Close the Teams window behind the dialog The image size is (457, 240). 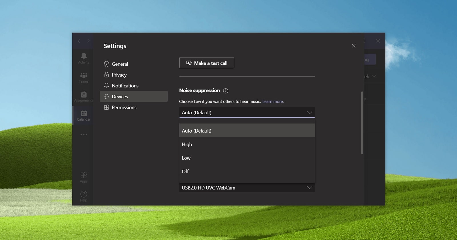(378, 41)
